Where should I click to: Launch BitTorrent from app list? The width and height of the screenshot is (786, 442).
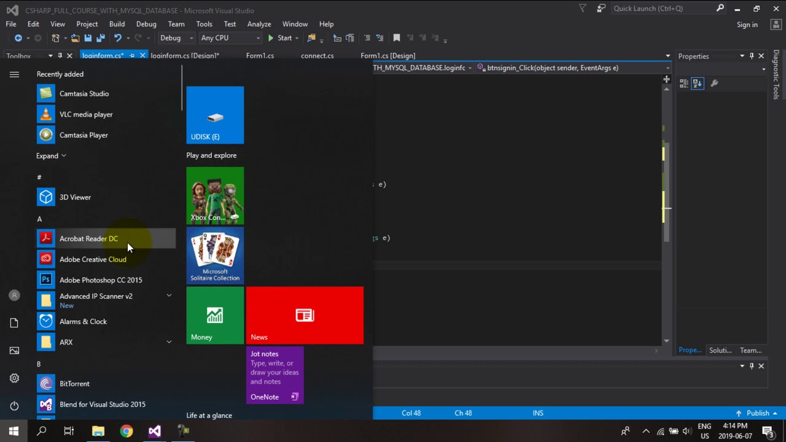point(106,384)
